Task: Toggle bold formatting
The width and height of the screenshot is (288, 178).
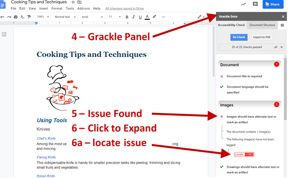Action: pyautogui.click(x=127, y=17)
